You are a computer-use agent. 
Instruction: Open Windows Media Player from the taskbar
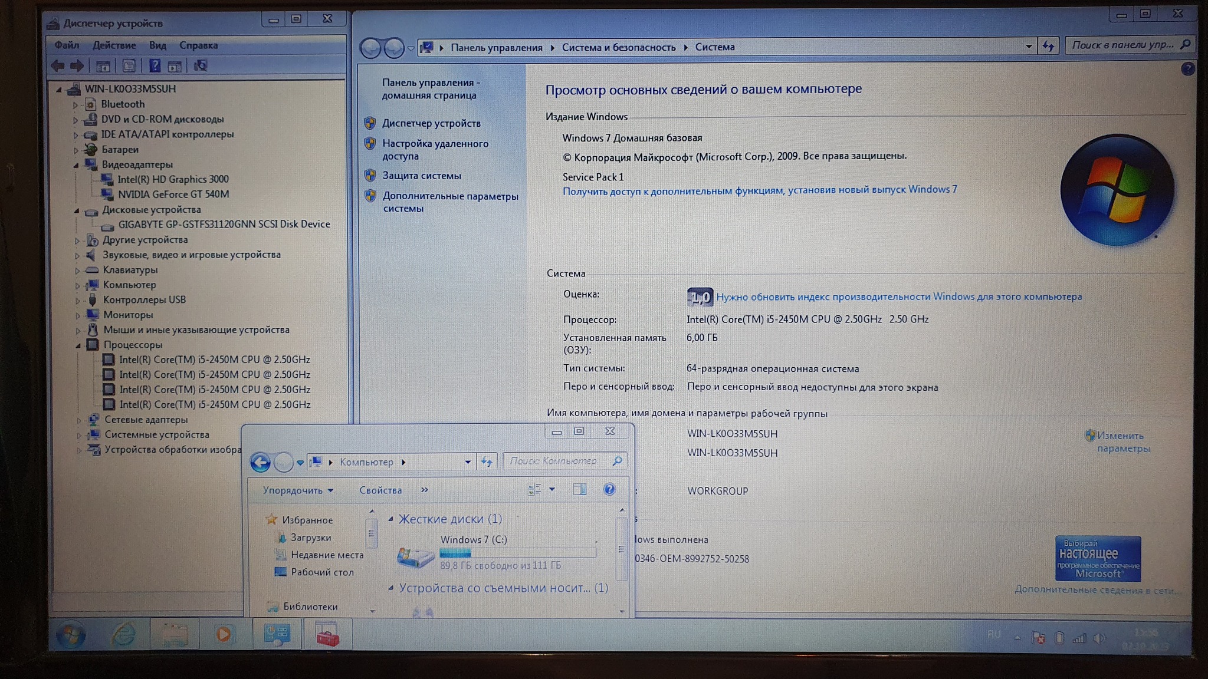[x=224, y=634]
